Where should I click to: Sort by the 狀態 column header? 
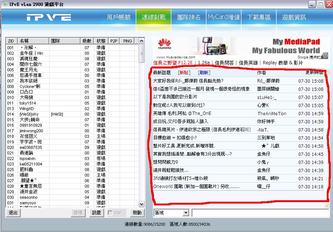[x=101, y=41]
